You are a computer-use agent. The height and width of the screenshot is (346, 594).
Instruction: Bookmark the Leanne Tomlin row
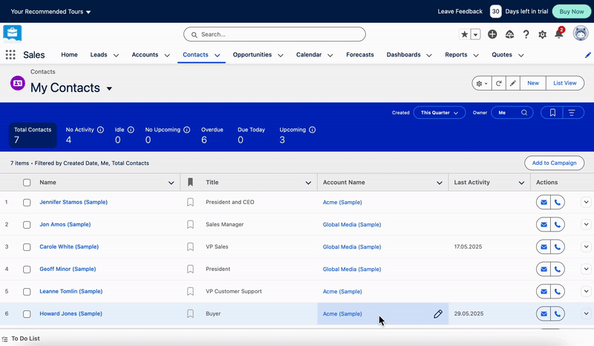[190, 292]
